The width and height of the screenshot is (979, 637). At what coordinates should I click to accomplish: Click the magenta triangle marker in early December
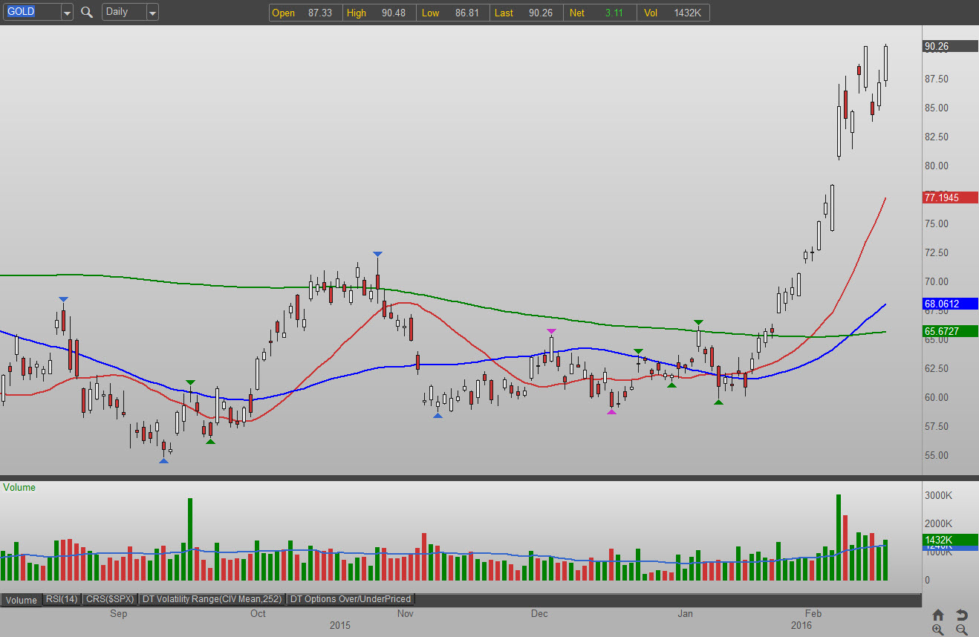click(551, 331)
